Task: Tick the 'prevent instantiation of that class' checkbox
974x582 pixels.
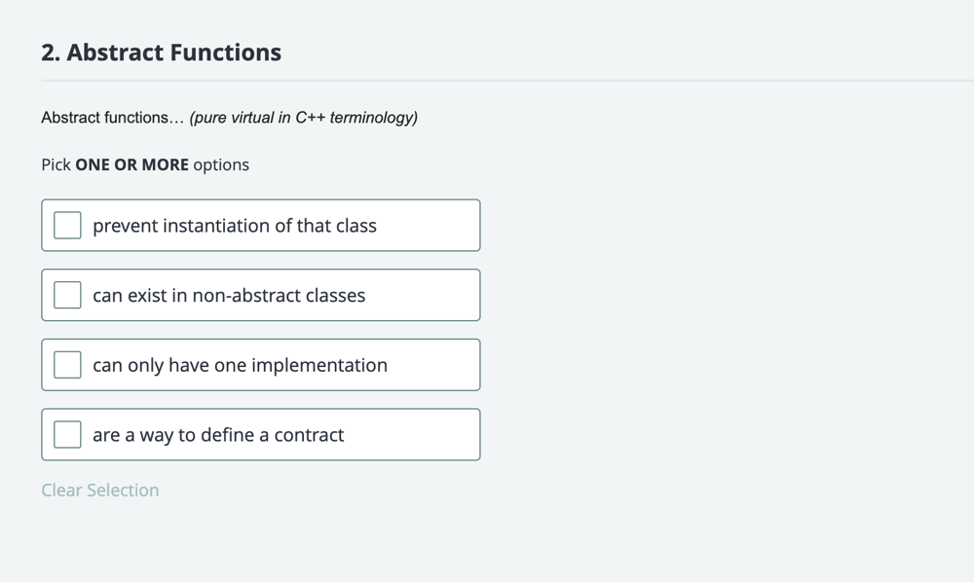Action: pos(67,225)
